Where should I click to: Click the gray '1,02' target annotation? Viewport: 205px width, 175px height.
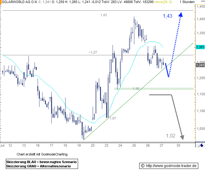point(171,136)
